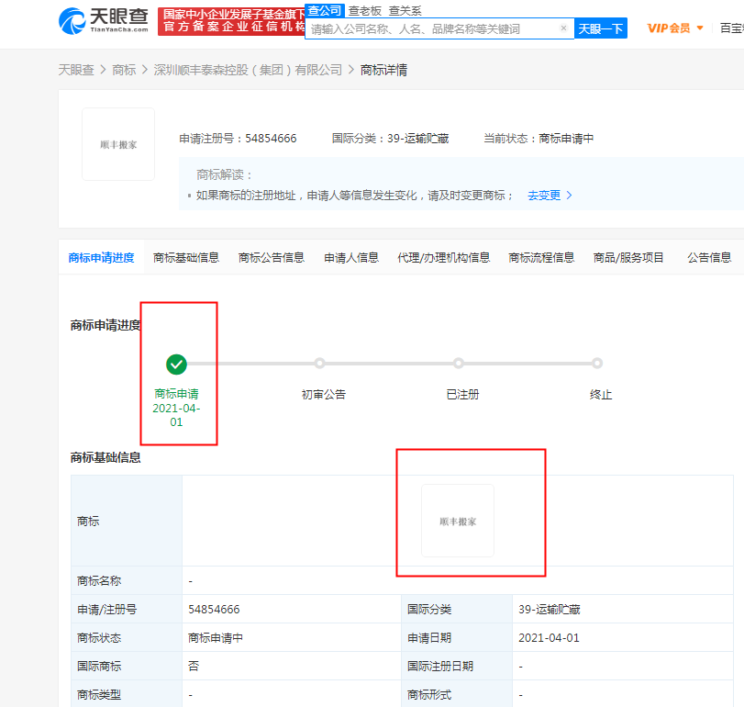Click the green checkmark progress step
Screen dimensions: 744x707
(x=176, y=365)
